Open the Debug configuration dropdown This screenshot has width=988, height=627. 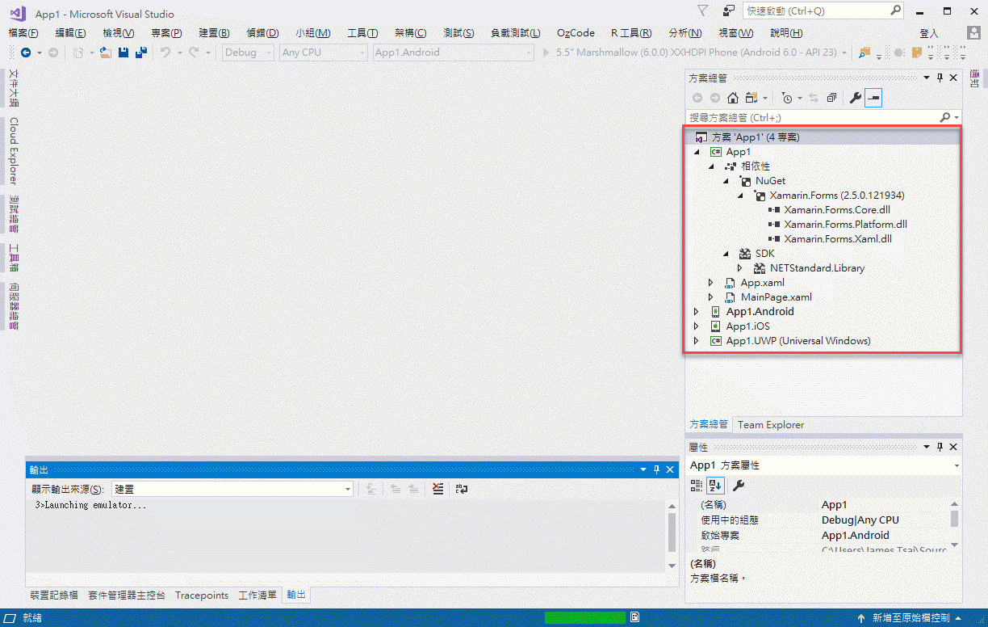[x=246, y=53]
